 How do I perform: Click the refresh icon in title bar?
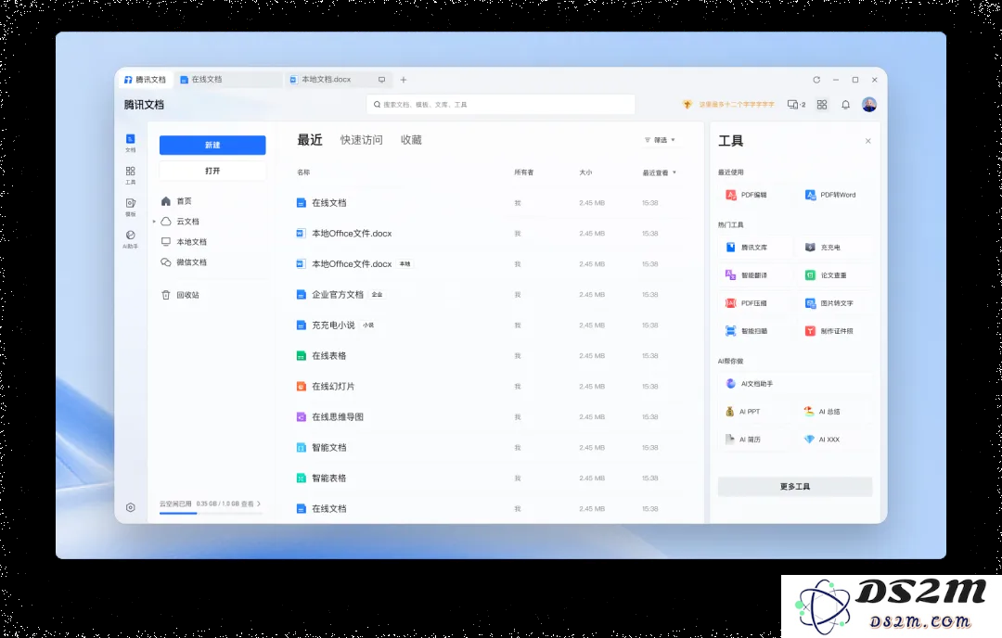816,80
